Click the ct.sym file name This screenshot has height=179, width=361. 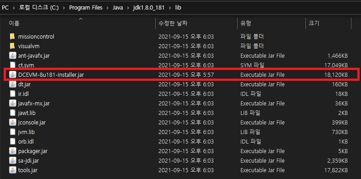pyautogui.click(x=26, y=65)
